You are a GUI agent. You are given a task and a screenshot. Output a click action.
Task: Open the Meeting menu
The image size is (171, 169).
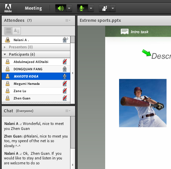(x=33, y=8)
